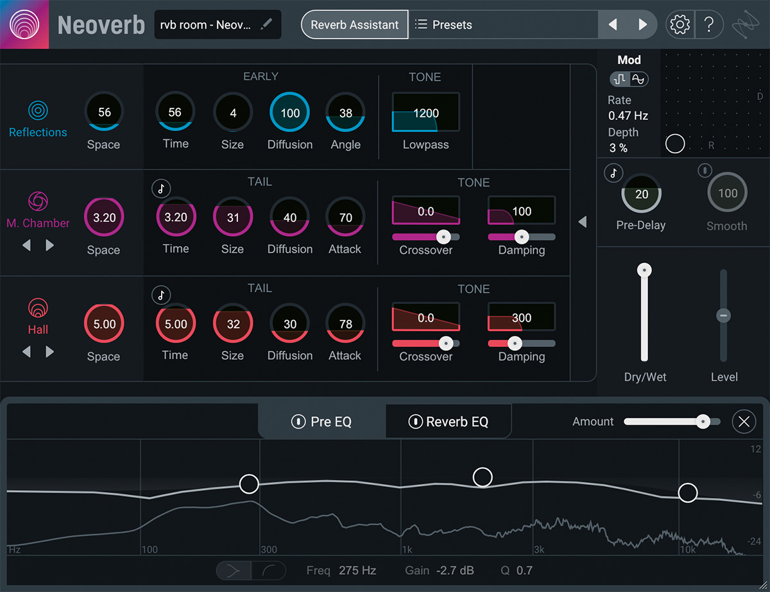The height and width of the screenshot is (592, 770).
Task: Select the middle EQ node near 2k
Action: point(483,477)
